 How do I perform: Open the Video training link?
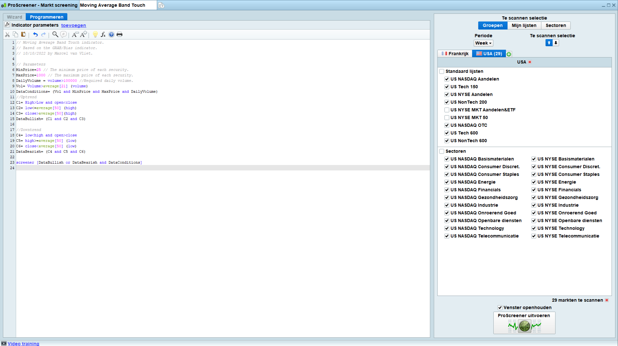tap(23, 343)
